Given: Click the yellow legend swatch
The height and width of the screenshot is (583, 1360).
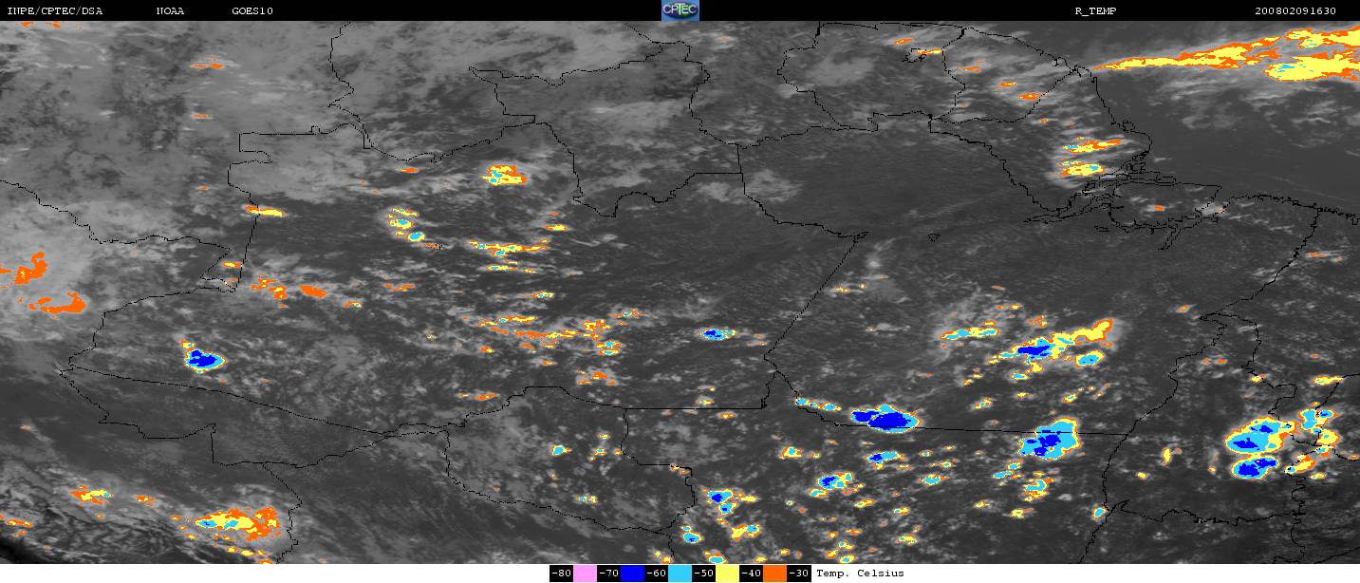Looking at the screenshot, I should click(727, 574).
